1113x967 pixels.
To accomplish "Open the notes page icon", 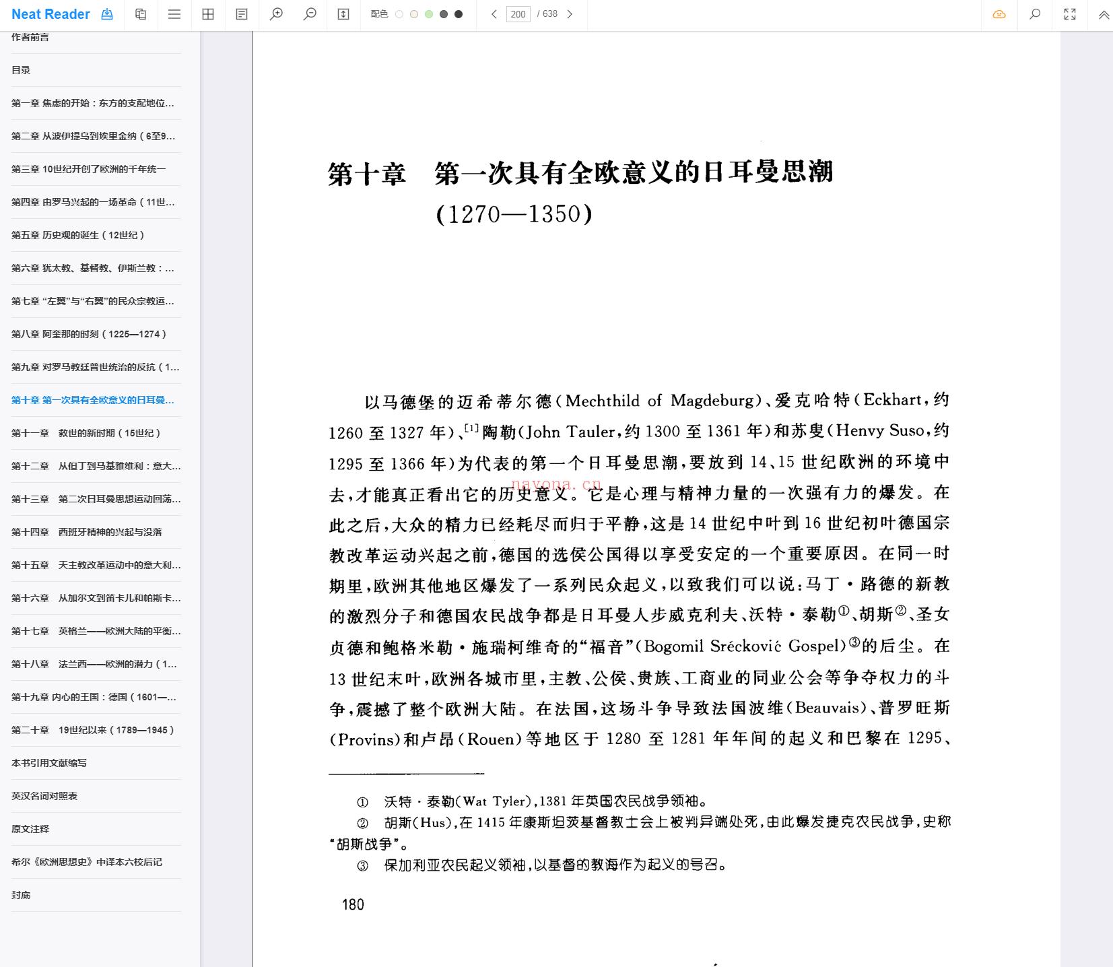I will [x=242, y=14].
